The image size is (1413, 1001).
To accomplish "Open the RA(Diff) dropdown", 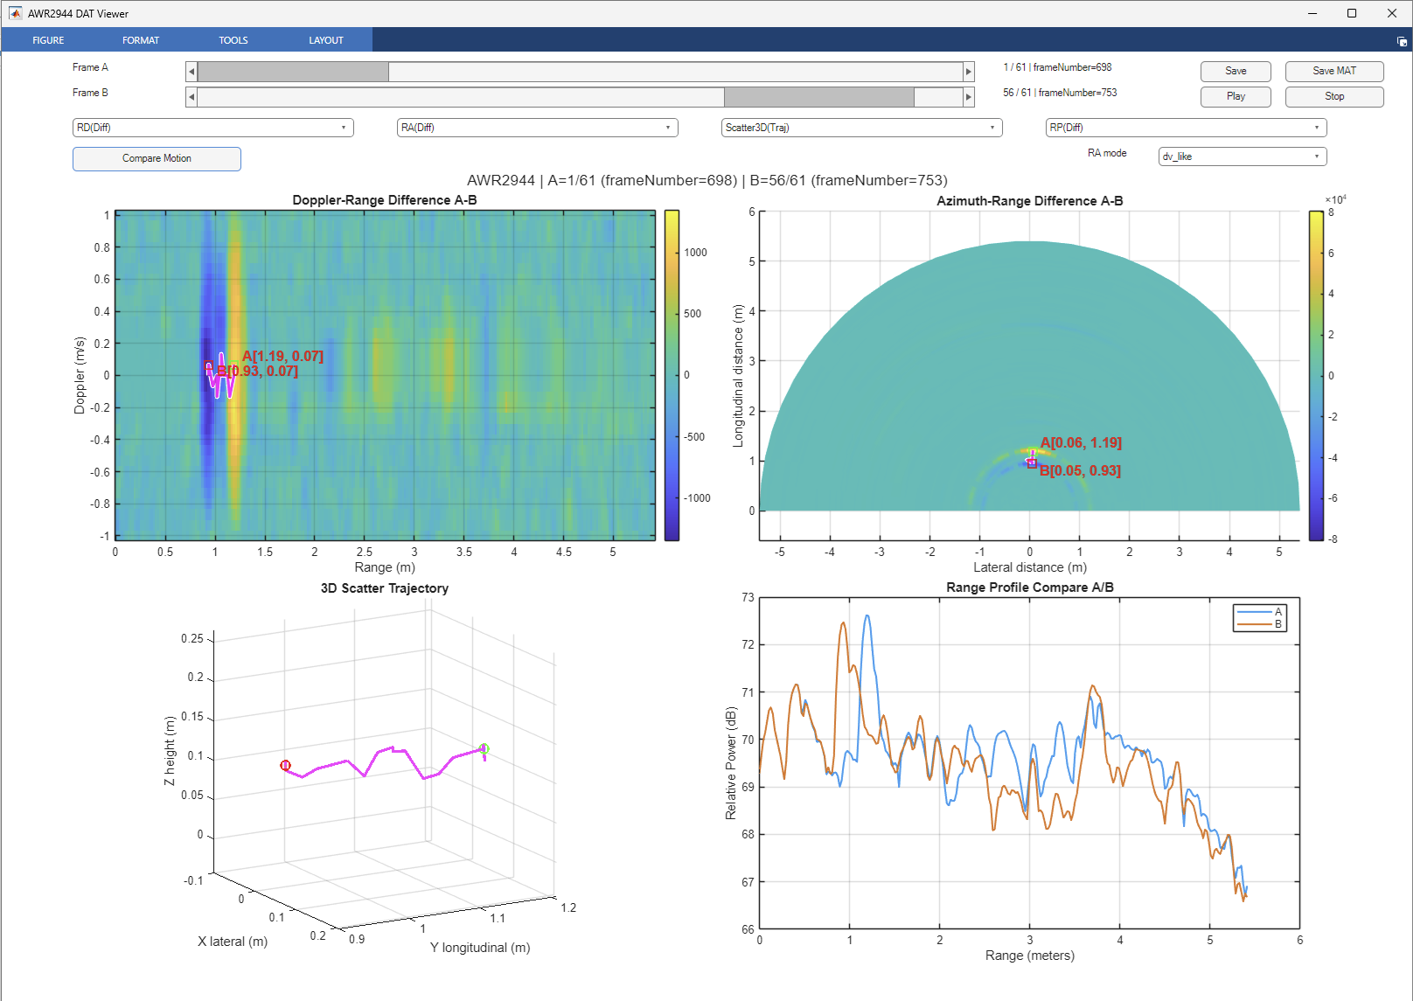I will point(537,128).
